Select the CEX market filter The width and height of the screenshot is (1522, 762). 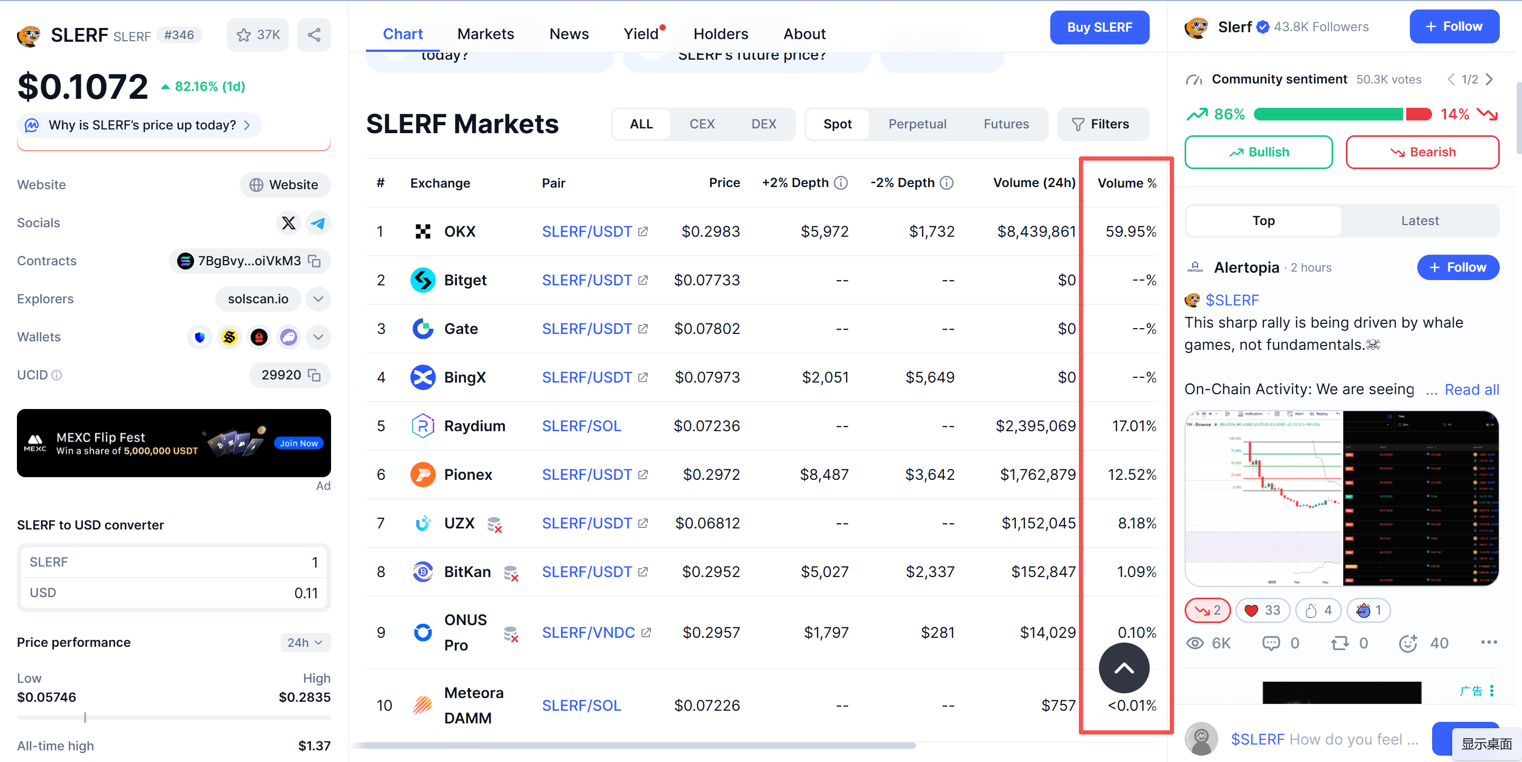click(x=702, y=124)
